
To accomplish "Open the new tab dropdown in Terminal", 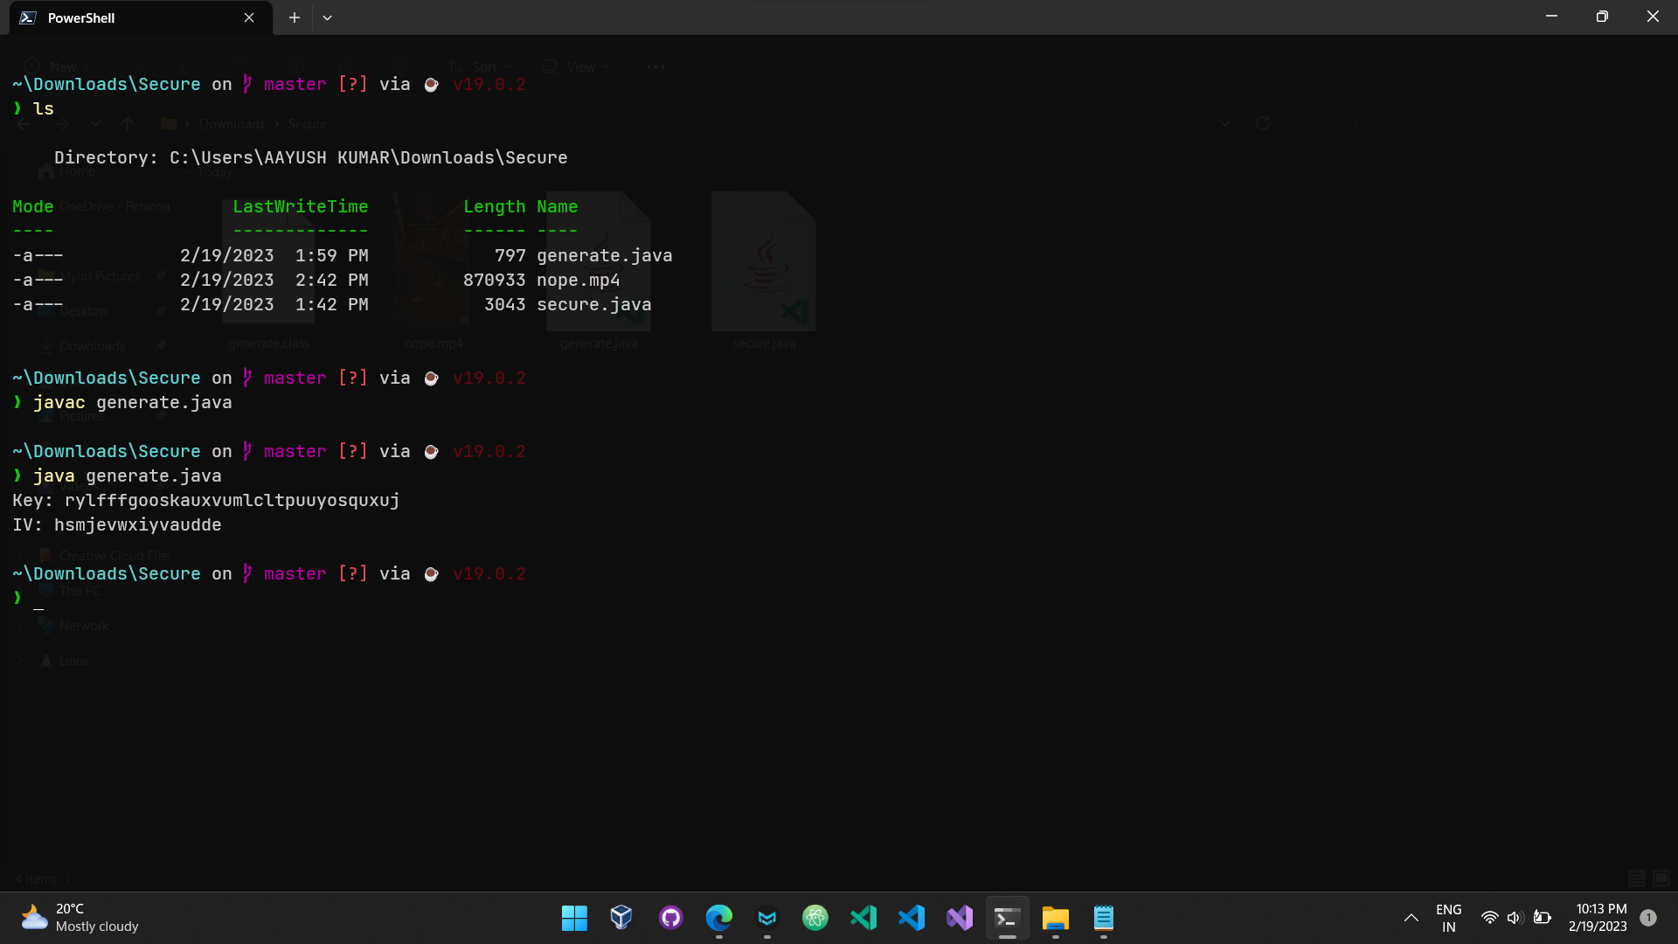I will (x=328, y=17).
